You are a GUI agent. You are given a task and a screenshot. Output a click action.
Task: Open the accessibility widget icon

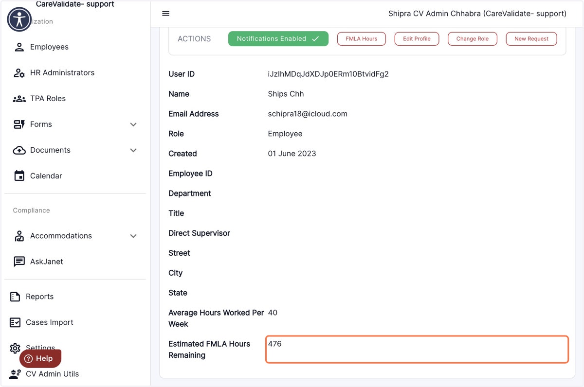point(19,19)
